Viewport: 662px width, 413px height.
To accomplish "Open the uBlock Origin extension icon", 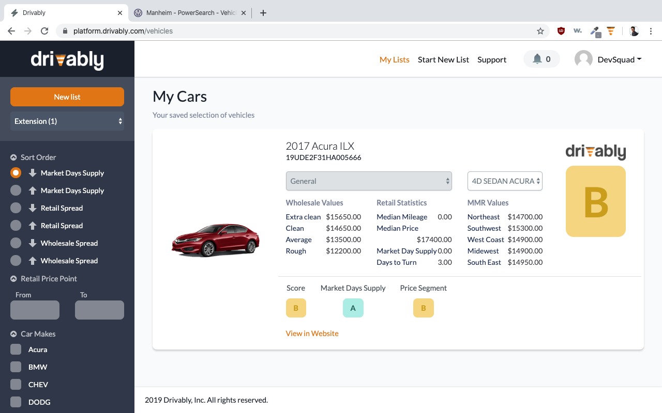I will (x=561, y=31).
